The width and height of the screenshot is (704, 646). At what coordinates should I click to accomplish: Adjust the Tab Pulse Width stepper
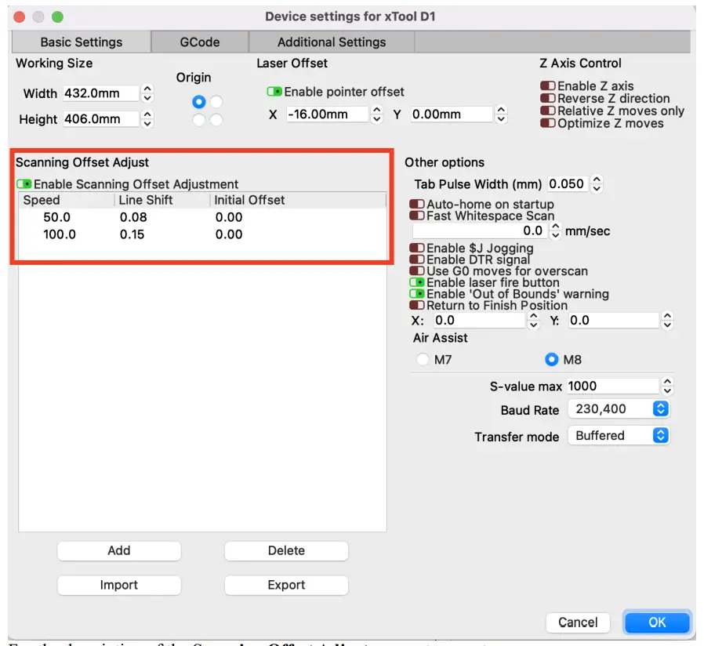point(597,184)
